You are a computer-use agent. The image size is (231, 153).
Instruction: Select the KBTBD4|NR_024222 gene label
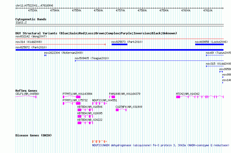tap(90, 120)
